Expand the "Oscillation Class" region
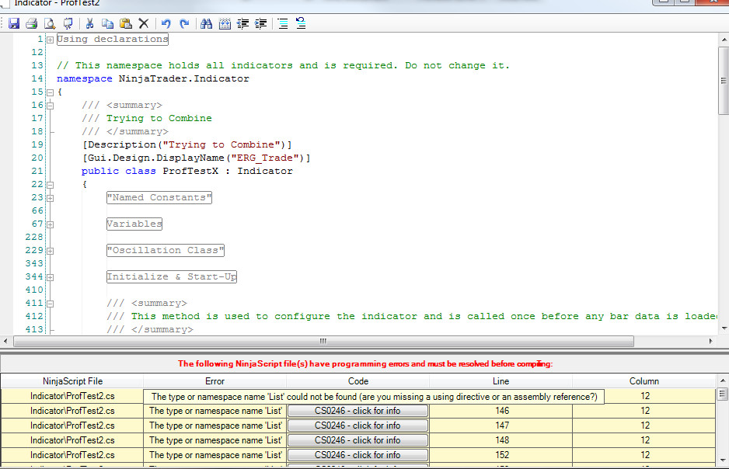 point(50,251)
